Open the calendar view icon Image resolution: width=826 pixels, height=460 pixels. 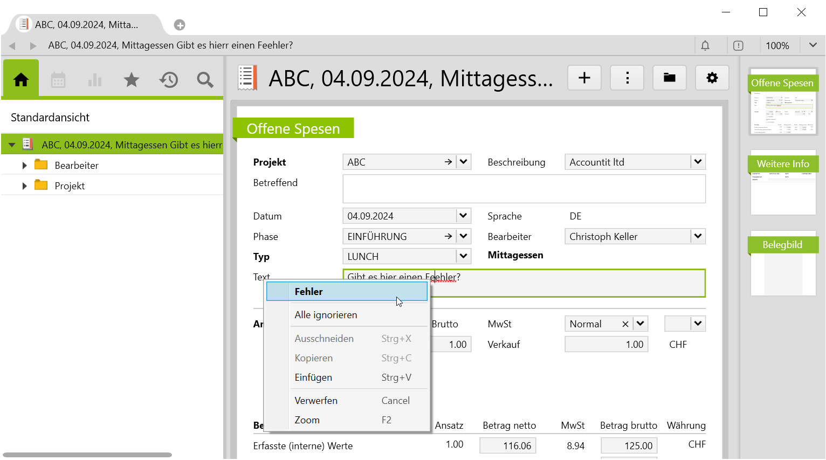pos(58,80)
